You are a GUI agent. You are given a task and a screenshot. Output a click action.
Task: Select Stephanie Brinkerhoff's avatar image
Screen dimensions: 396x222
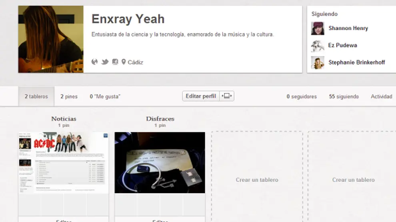click(318, 63)
